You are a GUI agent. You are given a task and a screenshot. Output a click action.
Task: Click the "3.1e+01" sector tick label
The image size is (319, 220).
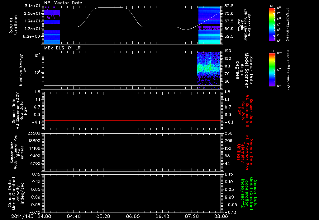(x=32, y=6)
